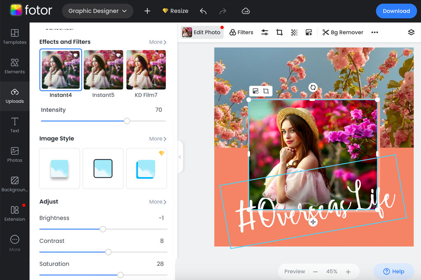Open the Filters tab
Viewport: 421px width, 280px height.
pyautogui.click(x=241, y=32)
